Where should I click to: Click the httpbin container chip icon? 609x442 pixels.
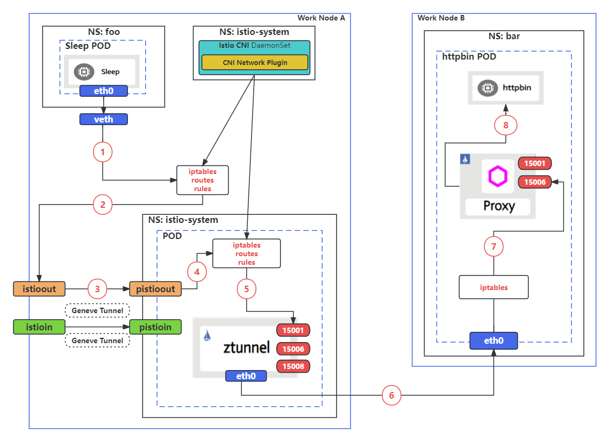coord(488,88)
